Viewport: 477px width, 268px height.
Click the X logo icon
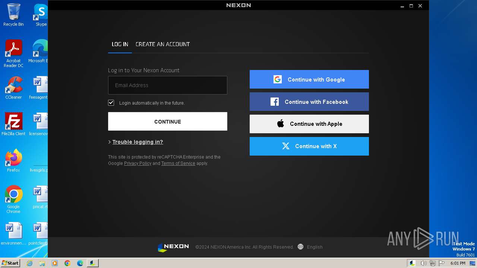(x=286, y=146)
